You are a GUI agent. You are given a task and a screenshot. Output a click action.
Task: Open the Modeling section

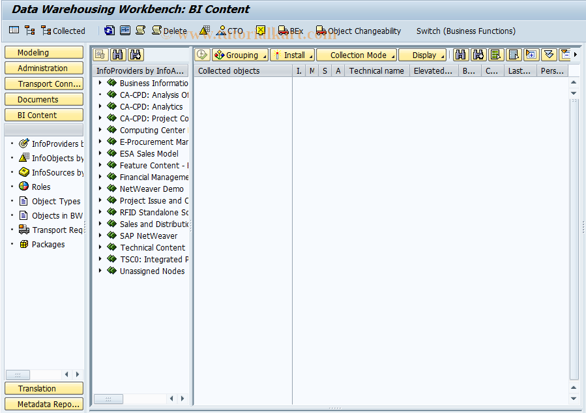click(44, 52)
